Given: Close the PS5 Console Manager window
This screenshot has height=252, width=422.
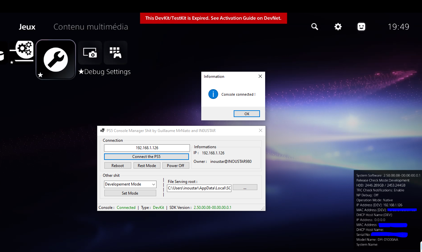Looking at the screenshot, I should pos(261,131).
